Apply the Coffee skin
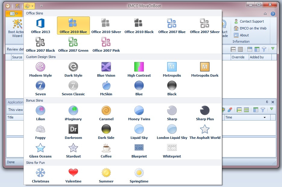The width and height of the screenshot is (282, 187). pos(106,150)
